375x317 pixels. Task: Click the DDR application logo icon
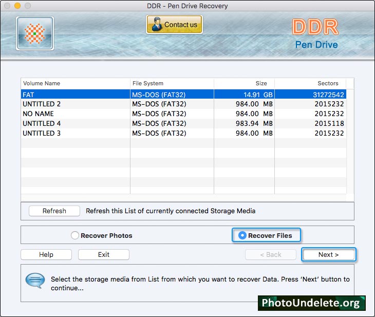35,33
